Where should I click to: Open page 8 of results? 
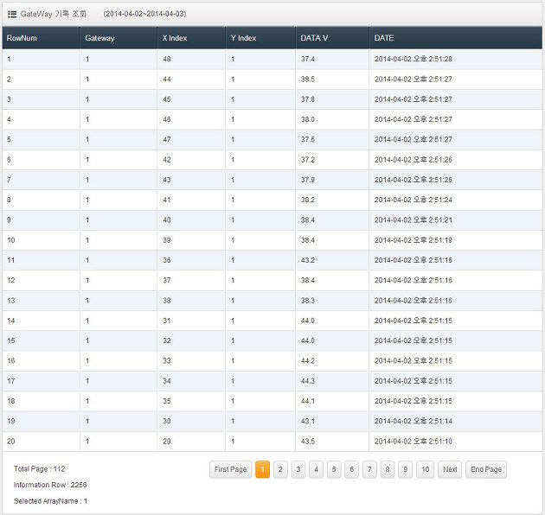(388, 469)
